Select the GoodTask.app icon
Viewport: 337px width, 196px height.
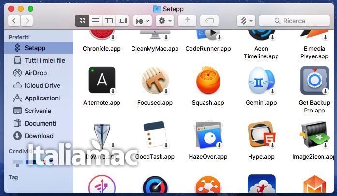click(155, 134)
